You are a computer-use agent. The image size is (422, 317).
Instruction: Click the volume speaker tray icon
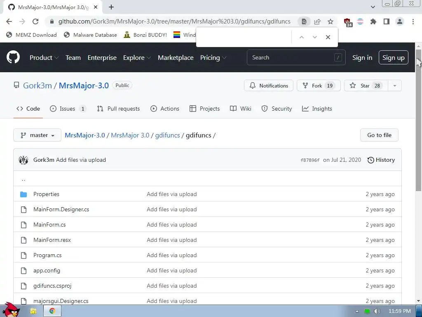[377, 311]
